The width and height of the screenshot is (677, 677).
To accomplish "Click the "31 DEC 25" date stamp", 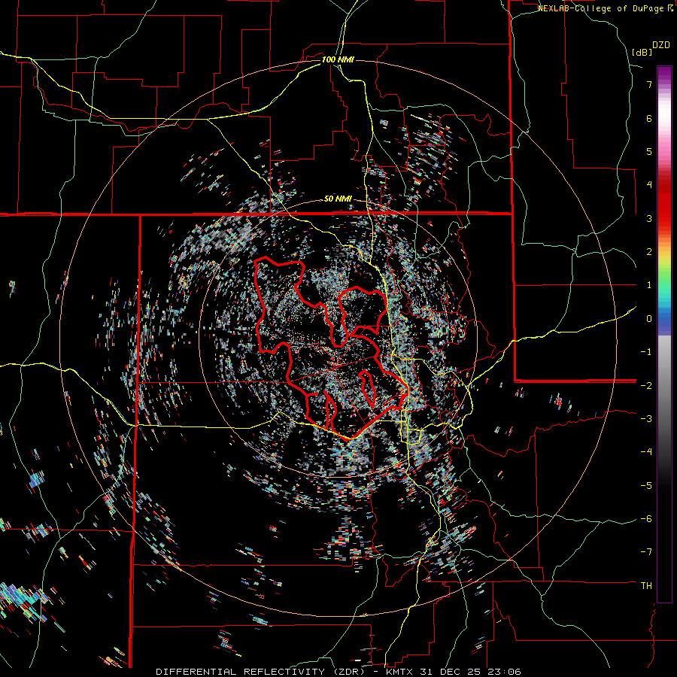I will (x=450, y=672).
